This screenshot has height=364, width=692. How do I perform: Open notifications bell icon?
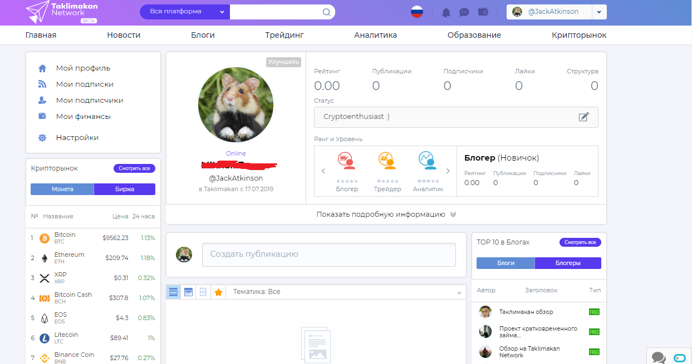pos(446,12)
